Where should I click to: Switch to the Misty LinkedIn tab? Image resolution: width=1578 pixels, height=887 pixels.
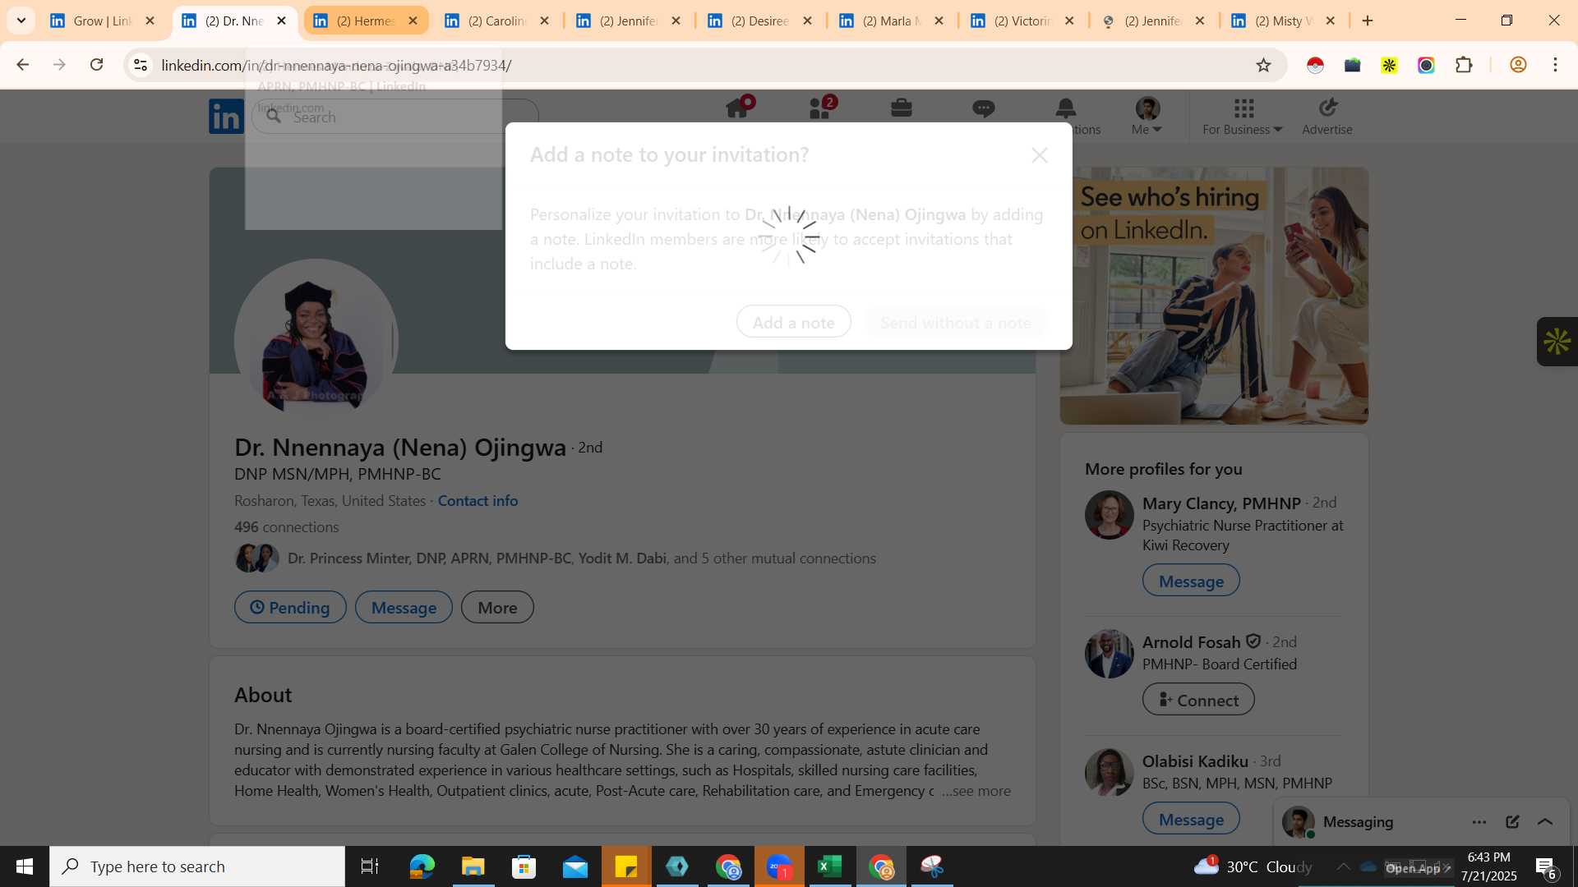(1282, 21)
